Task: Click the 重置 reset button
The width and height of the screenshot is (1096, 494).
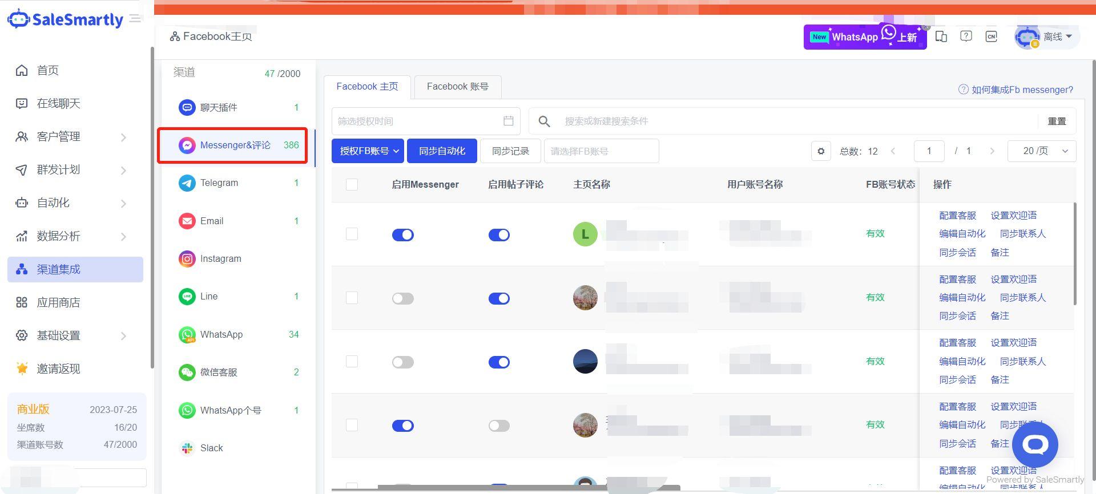Action: 1057,121
